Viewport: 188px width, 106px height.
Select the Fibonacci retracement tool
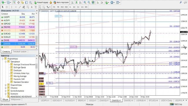(28, 7)
